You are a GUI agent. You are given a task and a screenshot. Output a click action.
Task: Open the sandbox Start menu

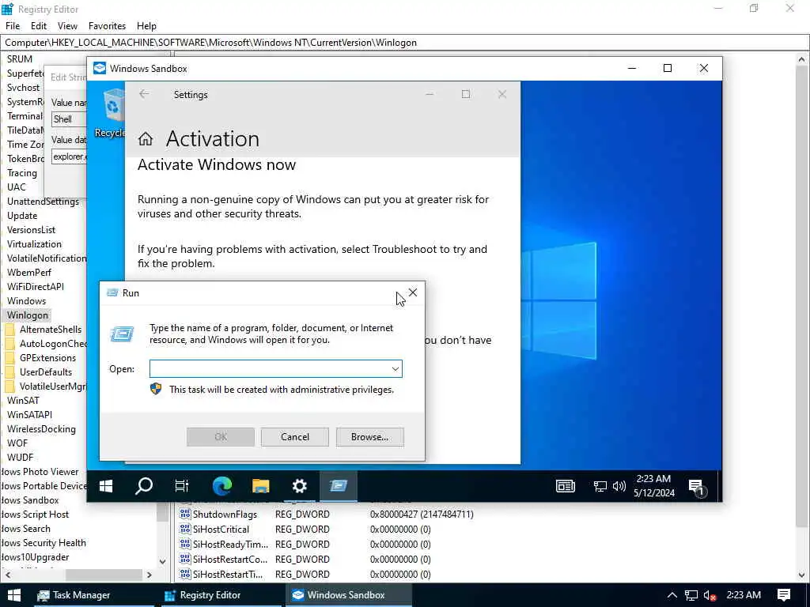pos(106,486)
